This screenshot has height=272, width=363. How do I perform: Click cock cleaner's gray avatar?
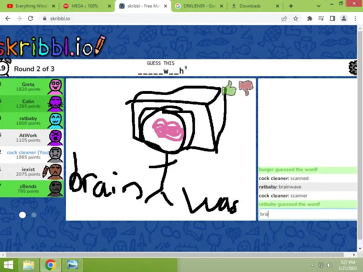[x=55, y=155]
